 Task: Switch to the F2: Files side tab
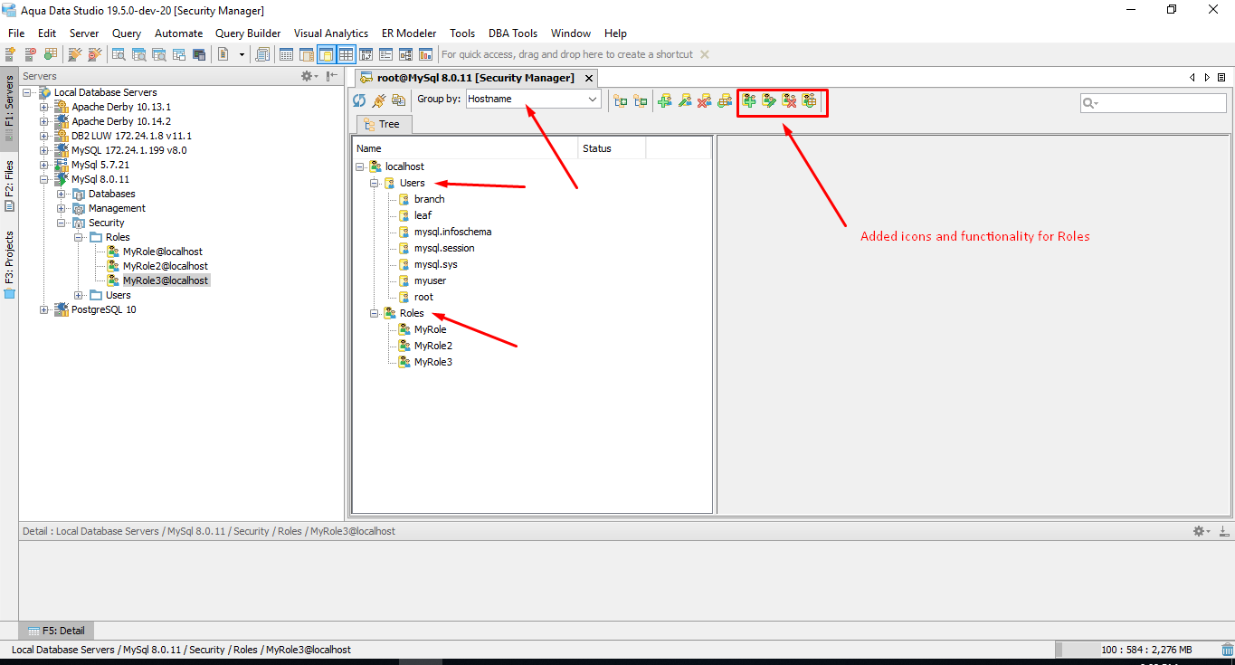click(9, 185)
